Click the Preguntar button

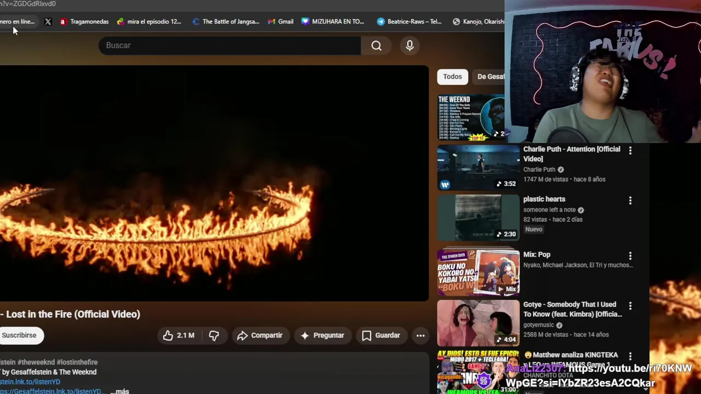point(323,335)
